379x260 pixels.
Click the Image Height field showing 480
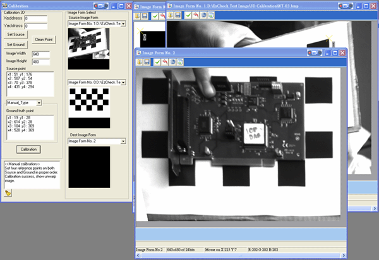[x=41, y=62]
